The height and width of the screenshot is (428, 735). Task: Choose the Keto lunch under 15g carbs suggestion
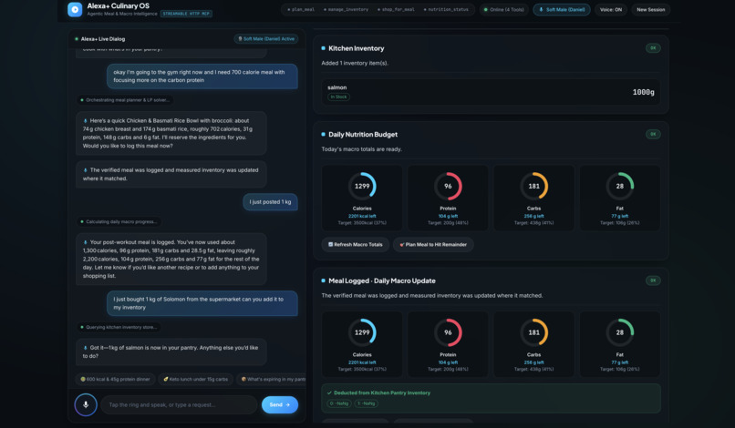click(195, 380)
